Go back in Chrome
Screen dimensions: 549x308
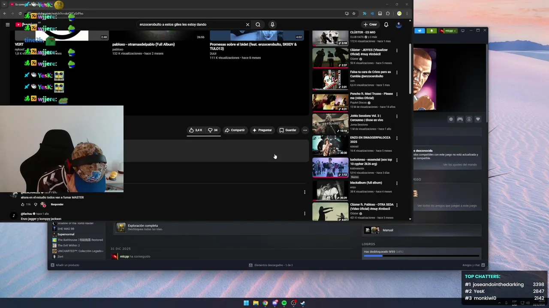coord(5,13)
